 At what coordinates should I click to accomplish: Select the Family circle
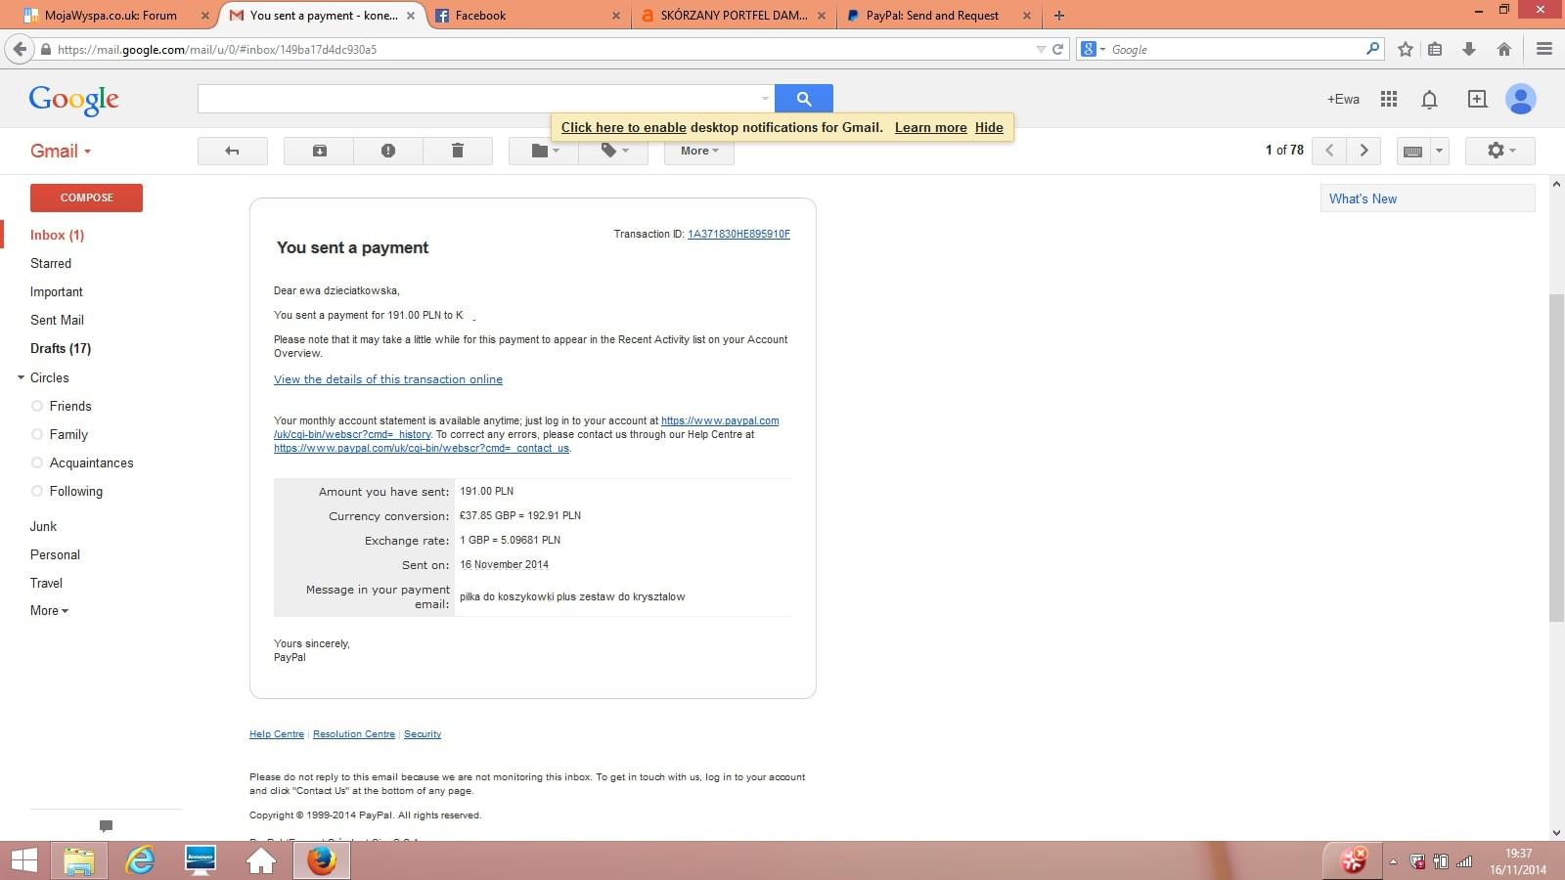pos(68,434)
